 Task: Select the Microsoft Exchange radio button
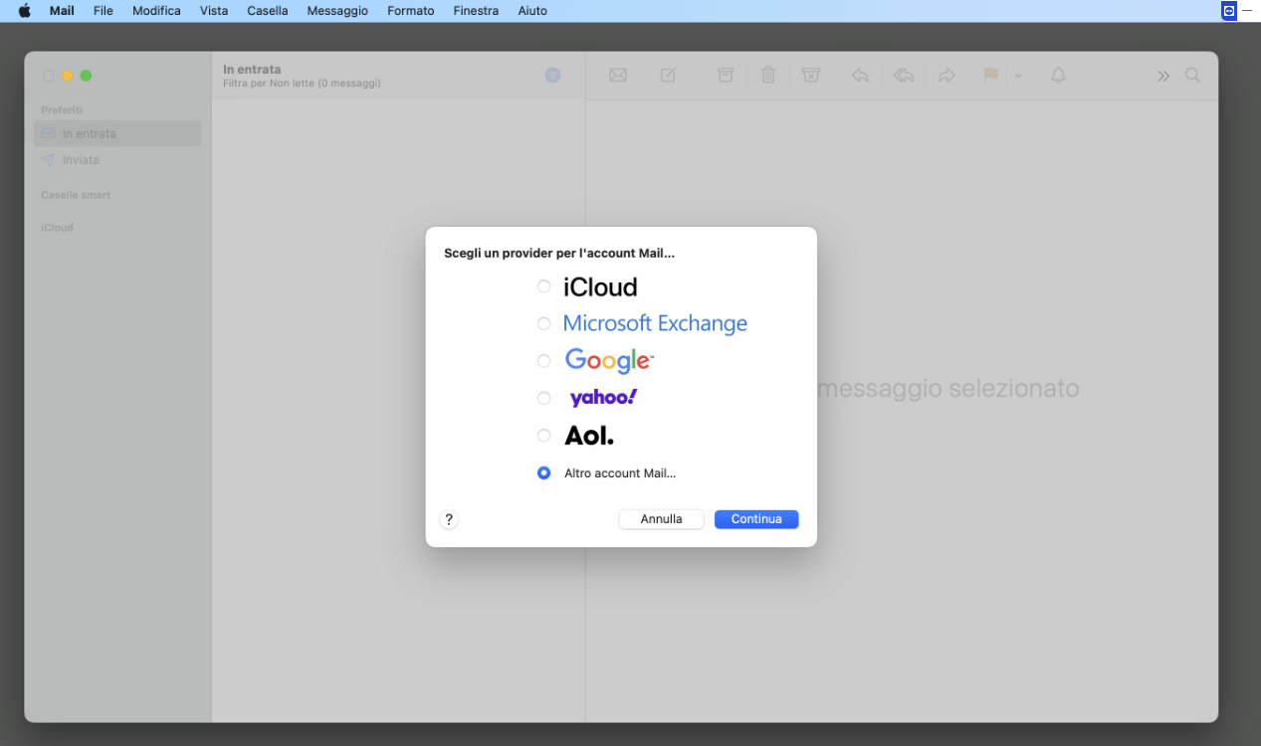coord(543,323)
